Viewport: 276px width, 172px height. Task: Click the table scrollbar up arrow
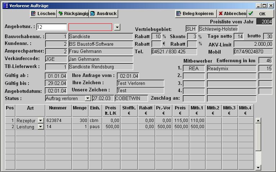click(x=258, y=121)
